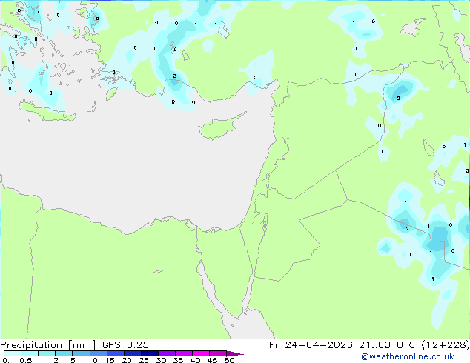Click the "(12+228)" forecast run text
The height and width of the screenshot is (363, 470).
[446, 345]
